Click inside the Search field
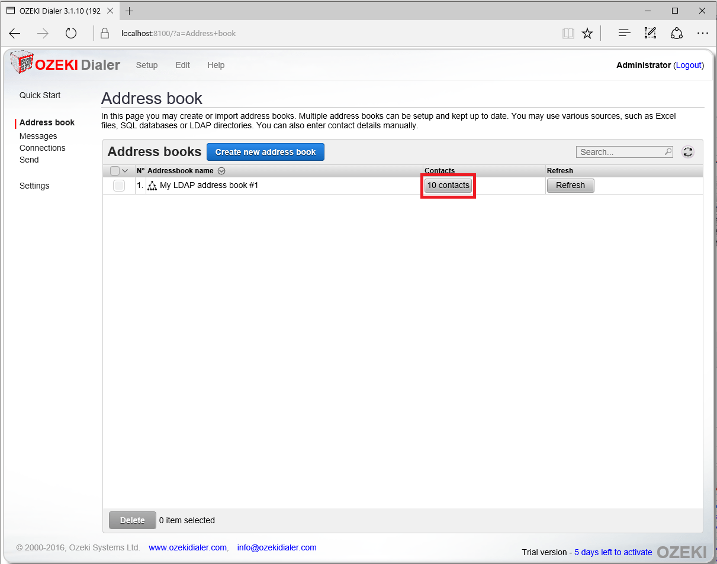This screenshot has height=564, width=717. coord(616,152)
